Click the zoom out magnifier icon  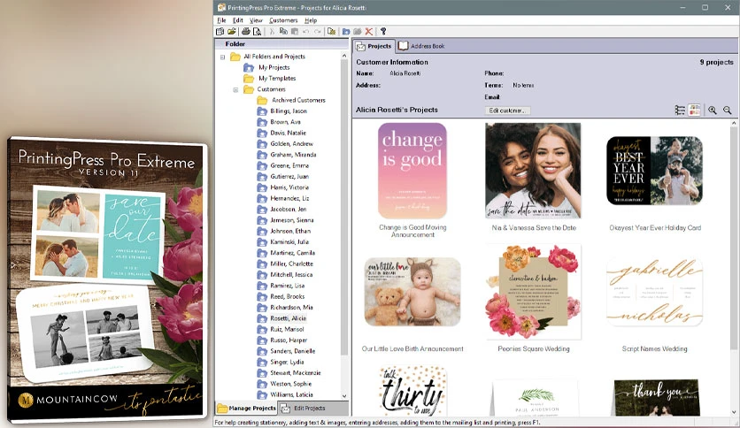pyautogui.click(x=728, y=111)
